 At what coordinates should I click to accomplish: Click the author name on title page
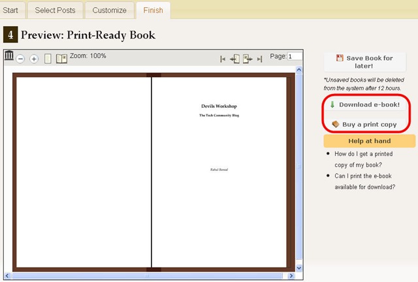pyautogui.click(x=219, y=170)
